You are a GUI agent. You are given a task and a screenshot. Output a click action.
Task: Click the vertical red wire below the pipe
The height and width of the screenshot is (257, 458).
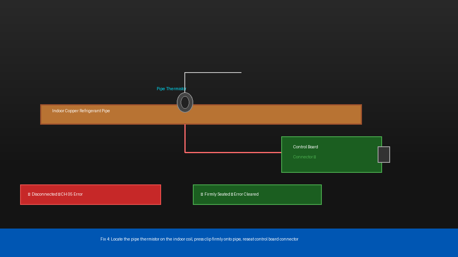(x=185, y=138)
